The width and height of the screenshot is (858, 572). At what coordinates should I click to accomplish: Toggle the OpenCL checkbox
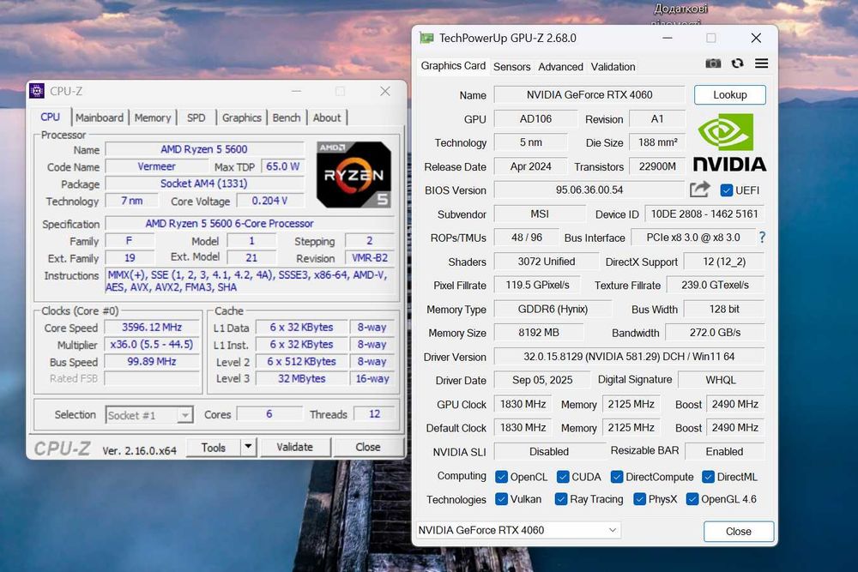point(501,476)
